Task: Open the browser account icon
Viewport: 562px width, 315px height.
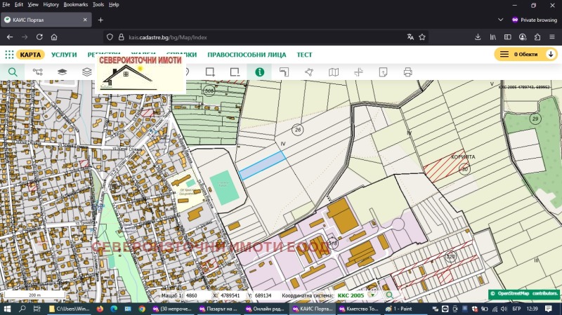Action: pos(523,37)
